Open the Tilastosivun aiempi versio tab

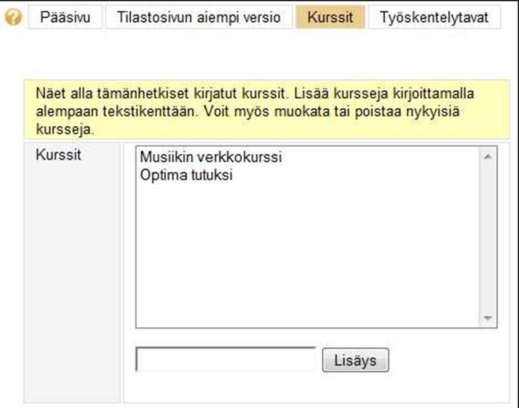click(x=199, y=17)
